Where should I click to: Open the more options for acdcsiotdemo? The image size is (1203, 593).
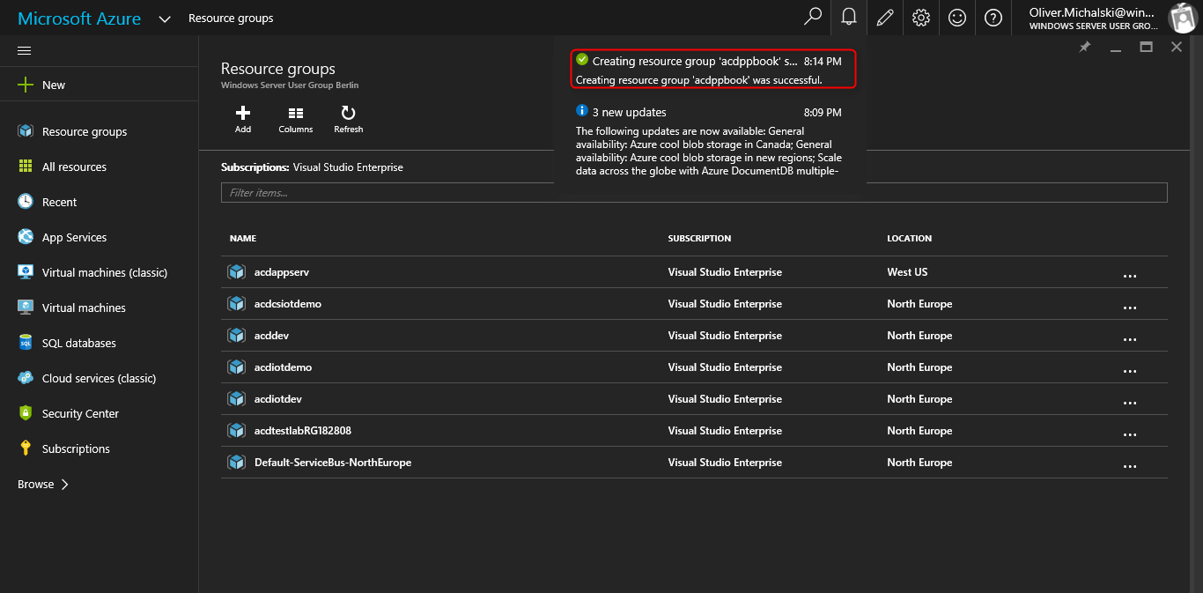[x=1130, y=308]
